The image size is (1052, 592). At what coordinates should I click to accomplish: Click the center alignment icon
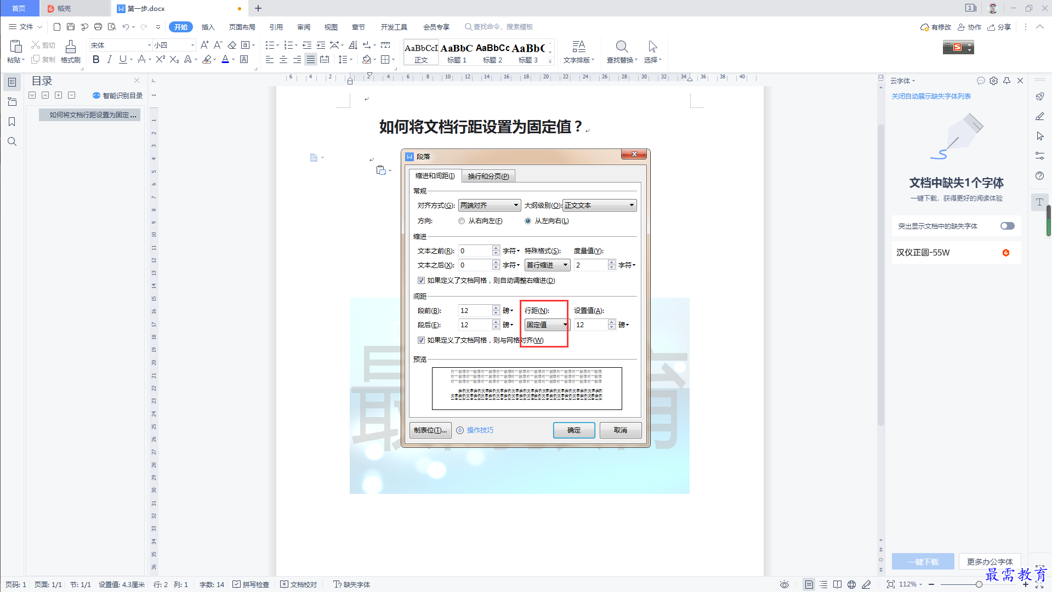click(x=283, y=60)
